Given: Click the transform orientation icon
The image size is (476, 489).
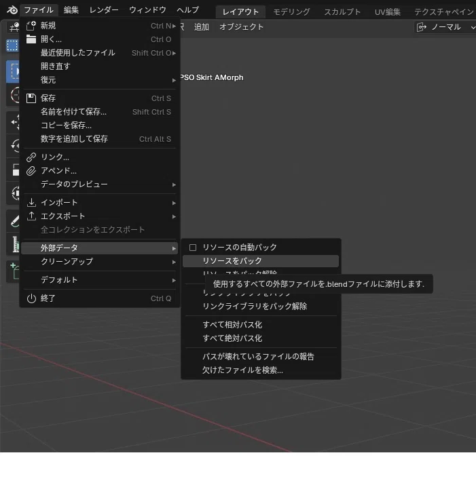Looking at the screenshot, I should [x=422, y=27].
